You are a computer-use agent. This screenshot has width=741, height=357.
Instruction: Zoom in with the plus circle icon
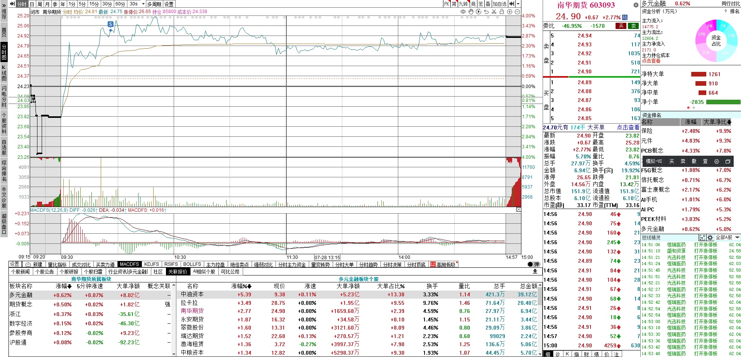(x=509, y=12)
